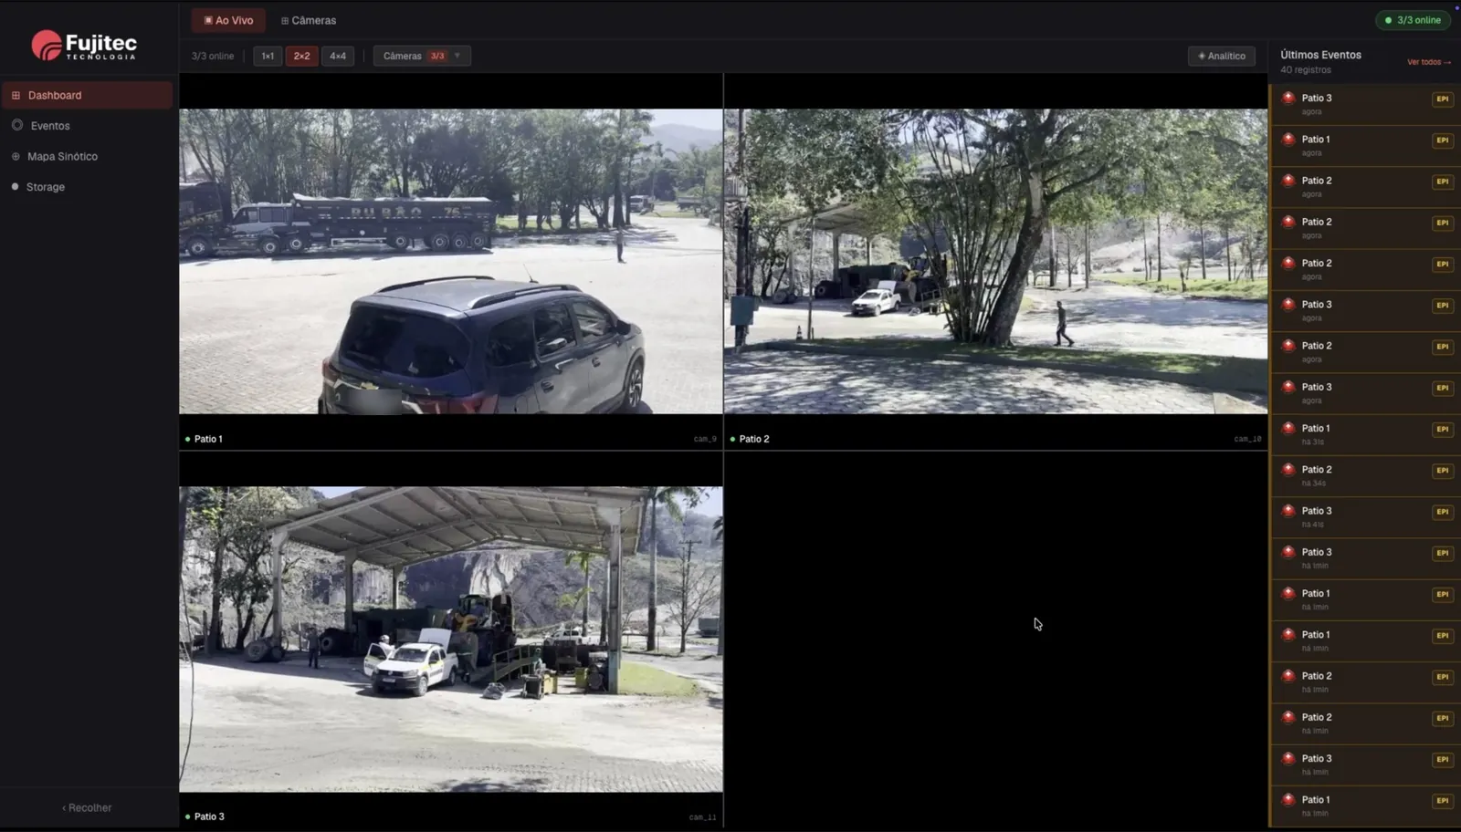
Task: Open Mapa Sinótico via its sidebar icon
Action: [x=16, y=156]
